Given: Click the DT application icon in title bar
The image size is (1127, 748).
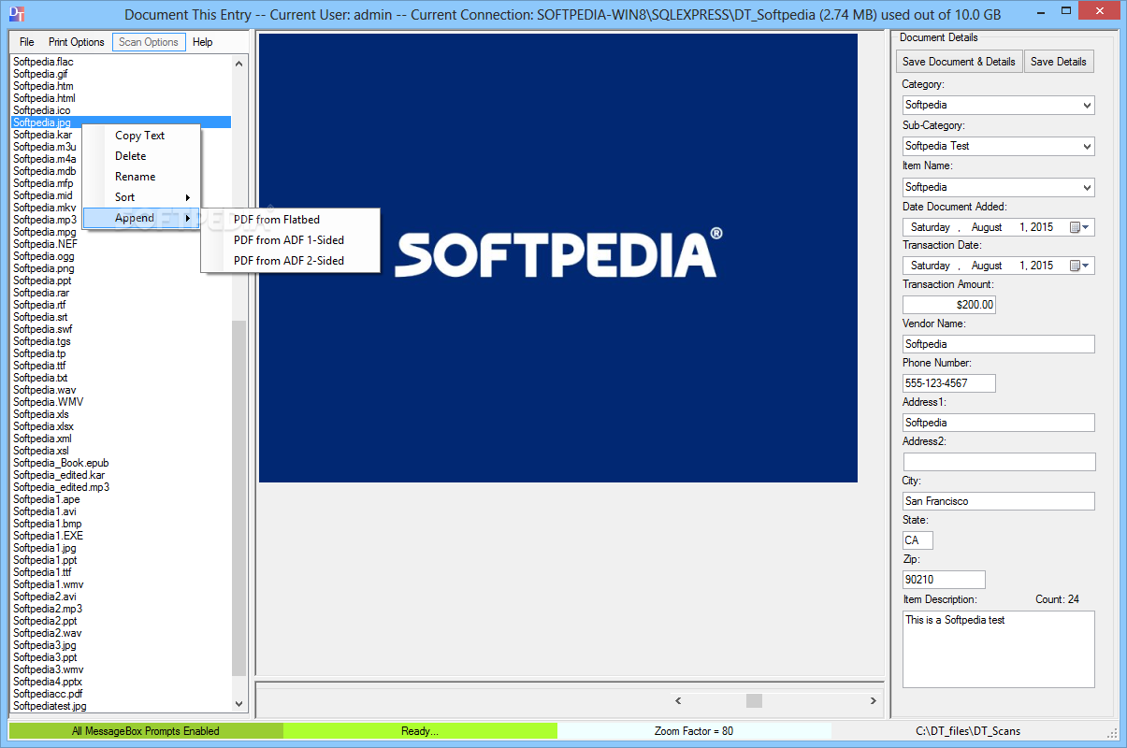Looking at the screenshot, I should [17, 15].
